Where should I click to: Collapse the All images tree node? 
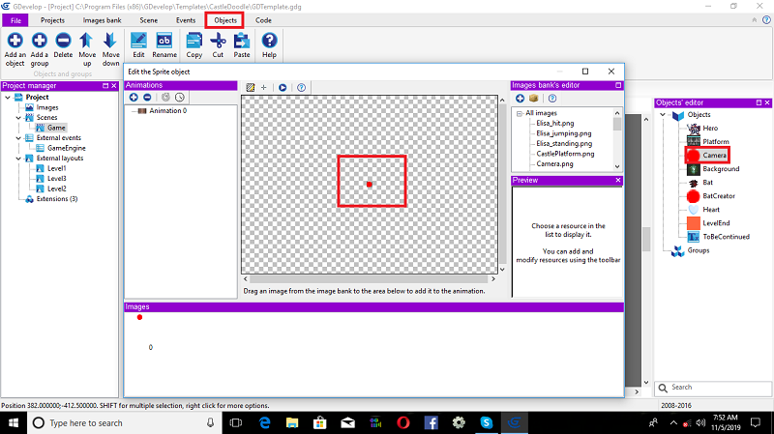pyautogui.click(x=520, y=113)
